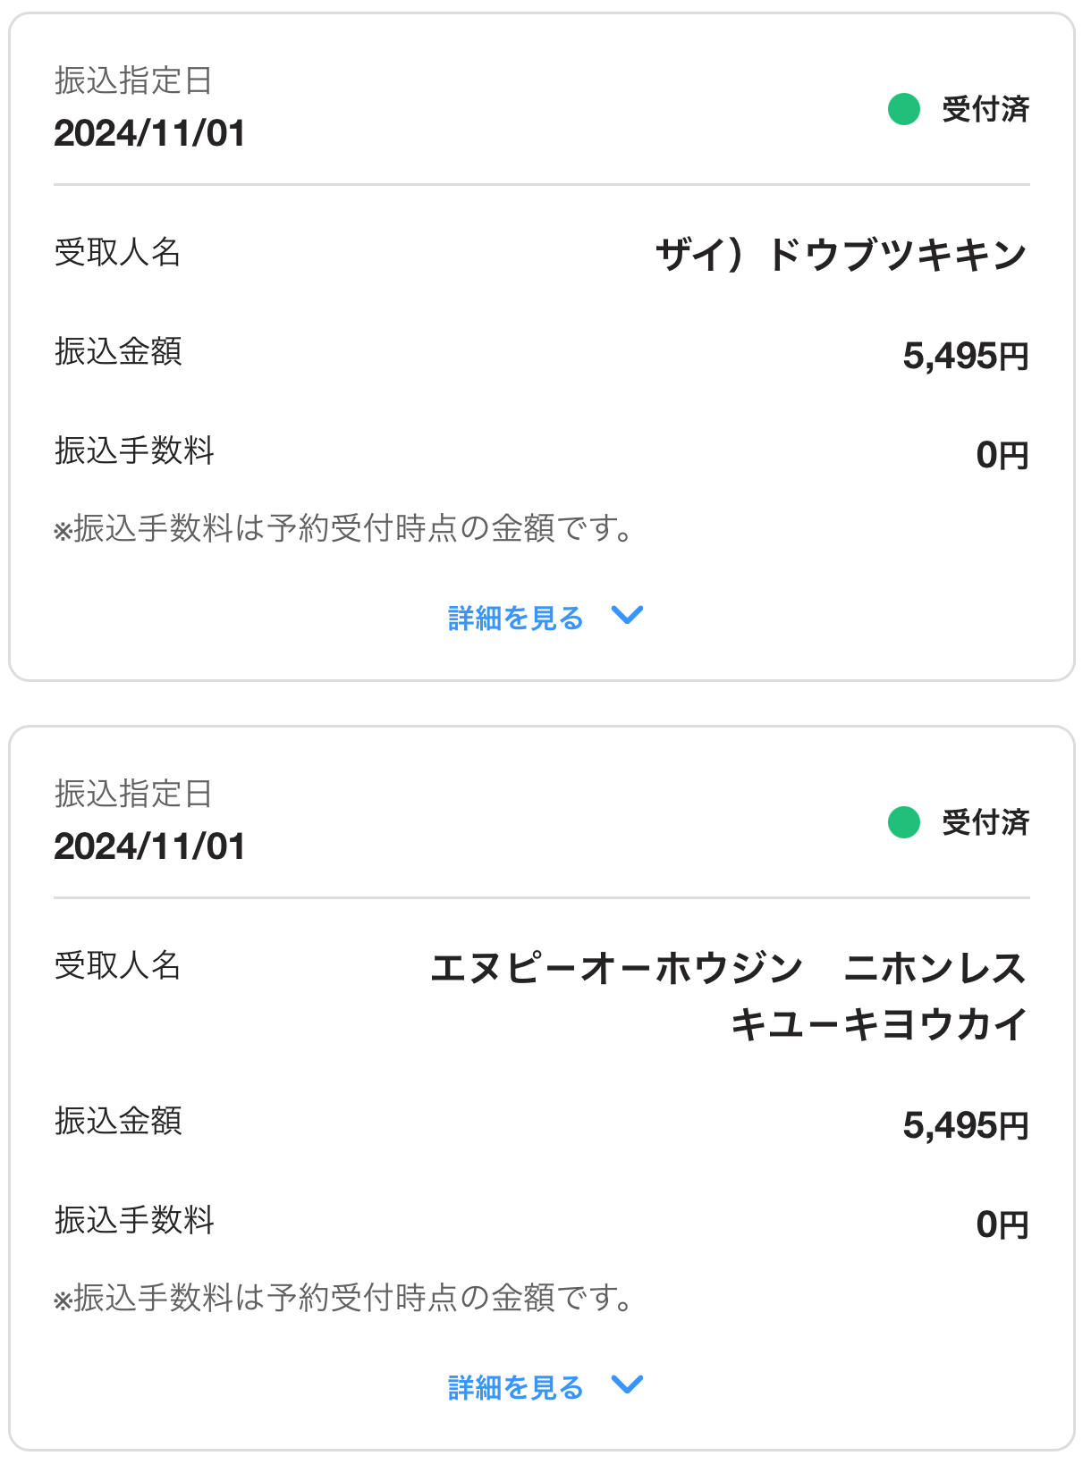This screenshot has height=1481, width=1091.
Task: Click the green status dot in the second transfer card
Action: tap(903, 822)
